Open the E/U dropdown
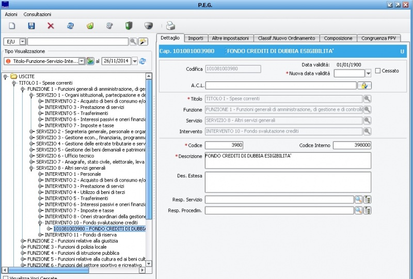 coord(22,42)
